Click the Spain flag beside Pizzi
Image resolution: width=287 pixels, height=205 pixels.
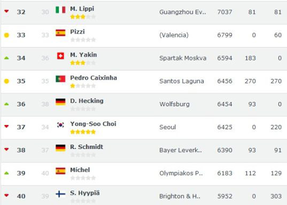(60, 33)
